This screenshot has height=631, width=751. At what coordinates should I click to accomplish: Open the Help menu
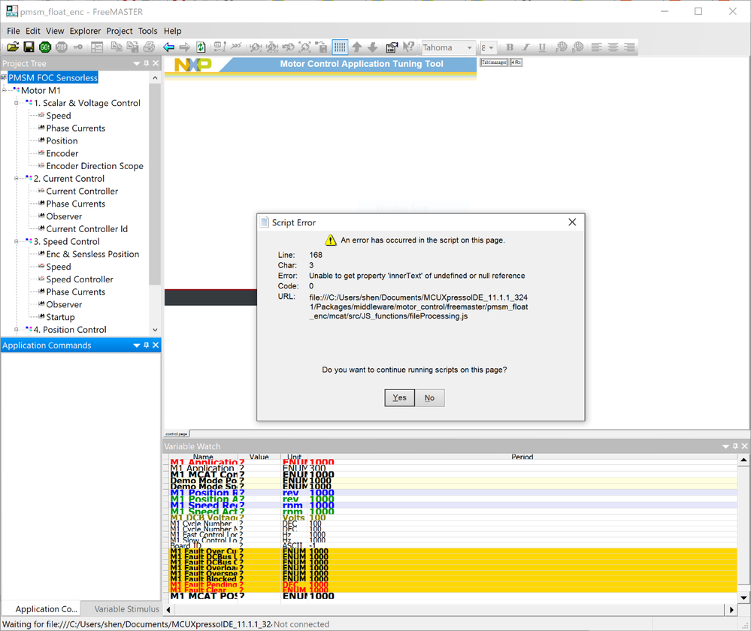tap(172, 31)
